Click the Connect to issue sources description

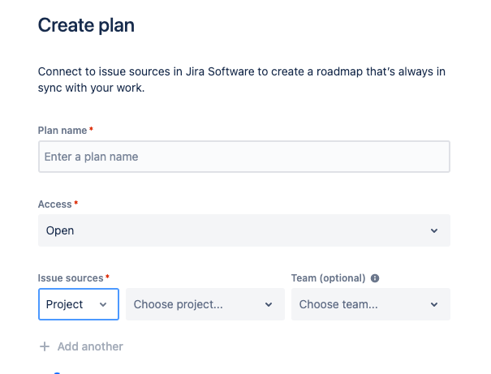(242, 80)
